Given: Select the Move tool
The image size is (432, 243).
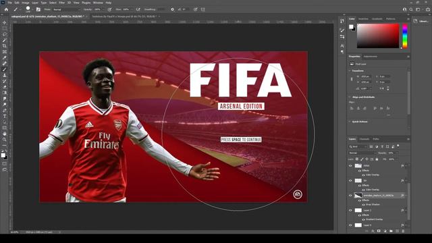Looking at the screenshot, I should click(x=5, y=22).
